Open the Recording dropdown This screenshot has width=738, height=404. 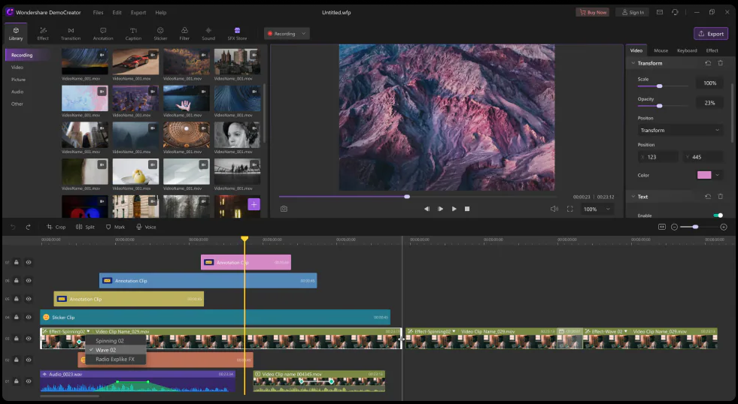tap(287, 34)
